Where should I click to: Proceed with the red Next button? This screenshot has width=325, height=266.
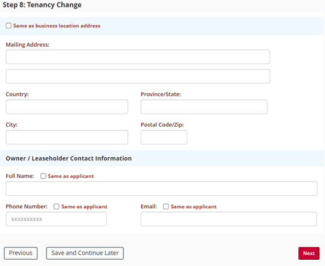coord(309,253)
